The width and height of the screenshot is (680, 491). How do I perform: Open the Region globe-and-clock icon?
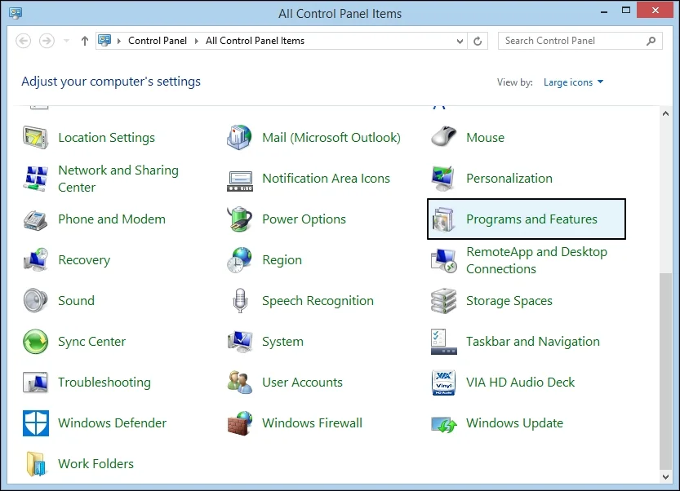point(239,260)
